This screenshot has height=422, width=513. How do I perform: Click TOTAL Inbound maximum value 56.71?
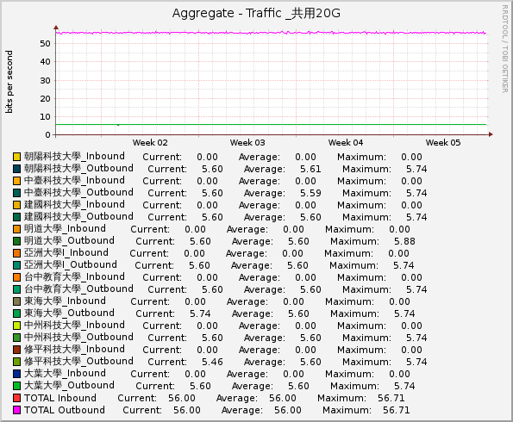tap(391, 398)
